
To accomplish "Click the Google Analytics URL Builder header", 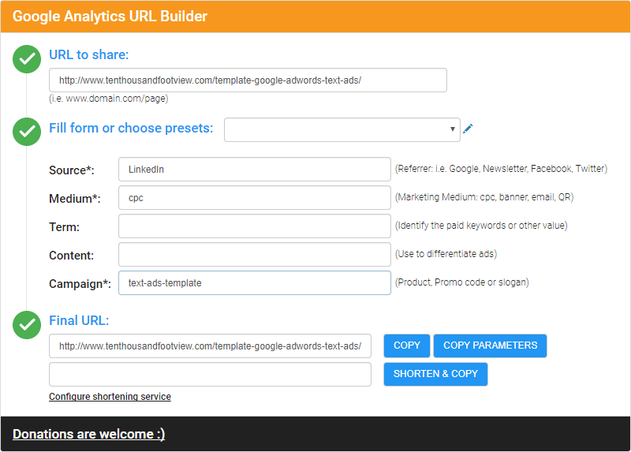I will tap(110, 16).
